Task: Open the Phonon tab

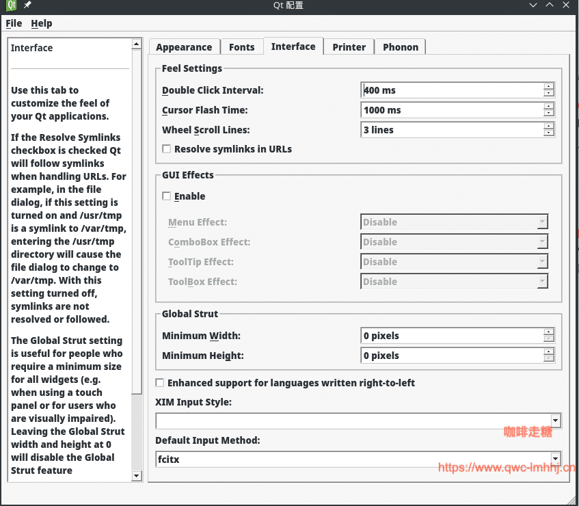Action: coord(401,47)
